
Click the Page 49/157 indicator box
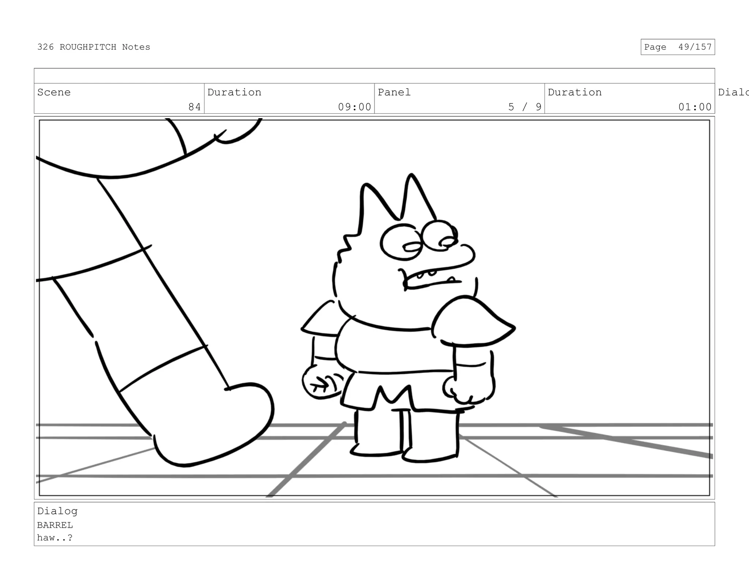tap(677, 47)
